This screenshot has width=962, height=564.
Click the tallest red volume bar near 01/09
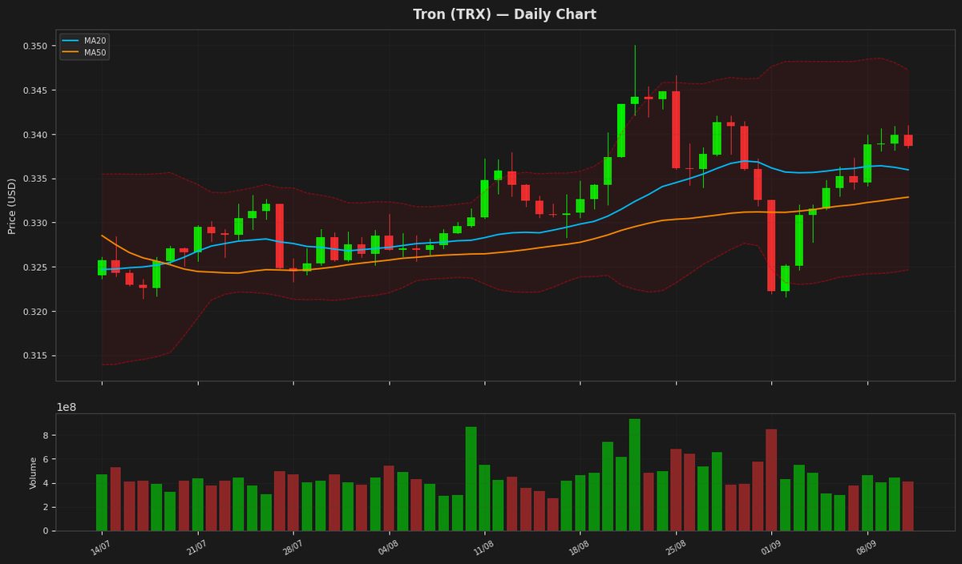click(771, 480)
